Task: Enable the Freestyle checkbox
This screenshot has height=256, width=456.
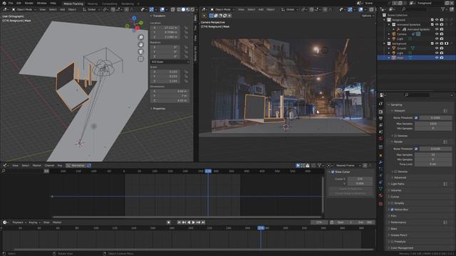Action: 392,242
